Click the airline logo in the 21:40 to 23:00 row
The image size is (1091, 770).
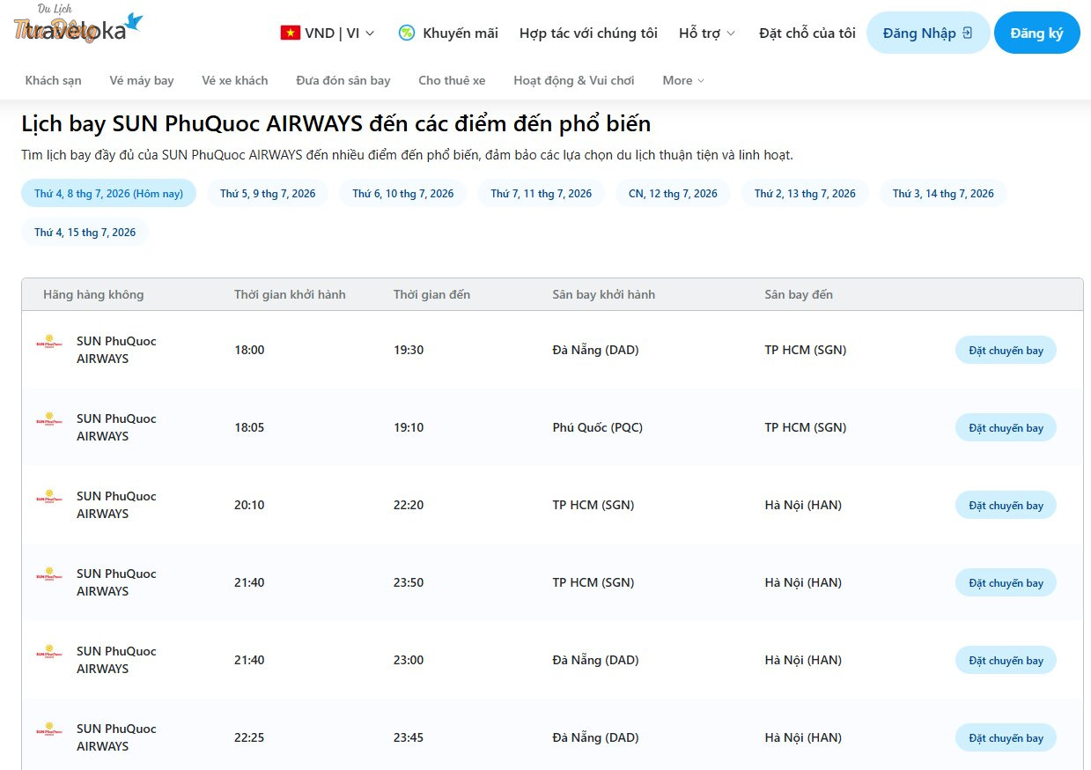(x=49, y=652)
